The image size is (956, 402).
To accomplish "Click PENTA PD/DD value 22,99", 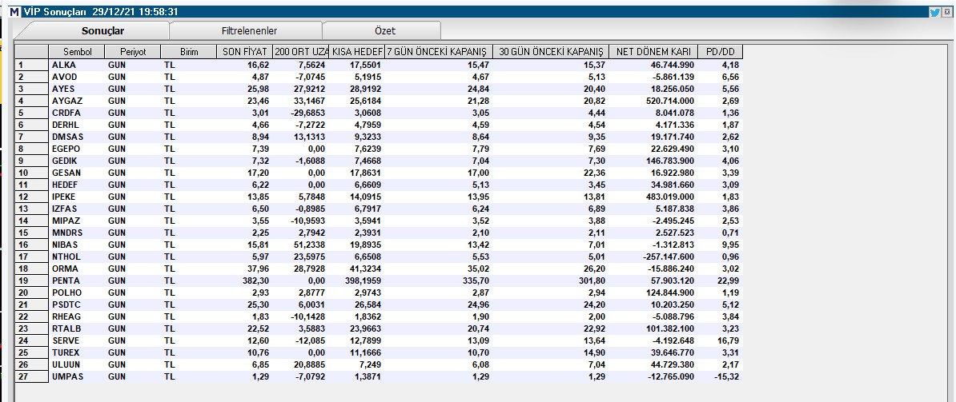I will click(x=727, y=281).
